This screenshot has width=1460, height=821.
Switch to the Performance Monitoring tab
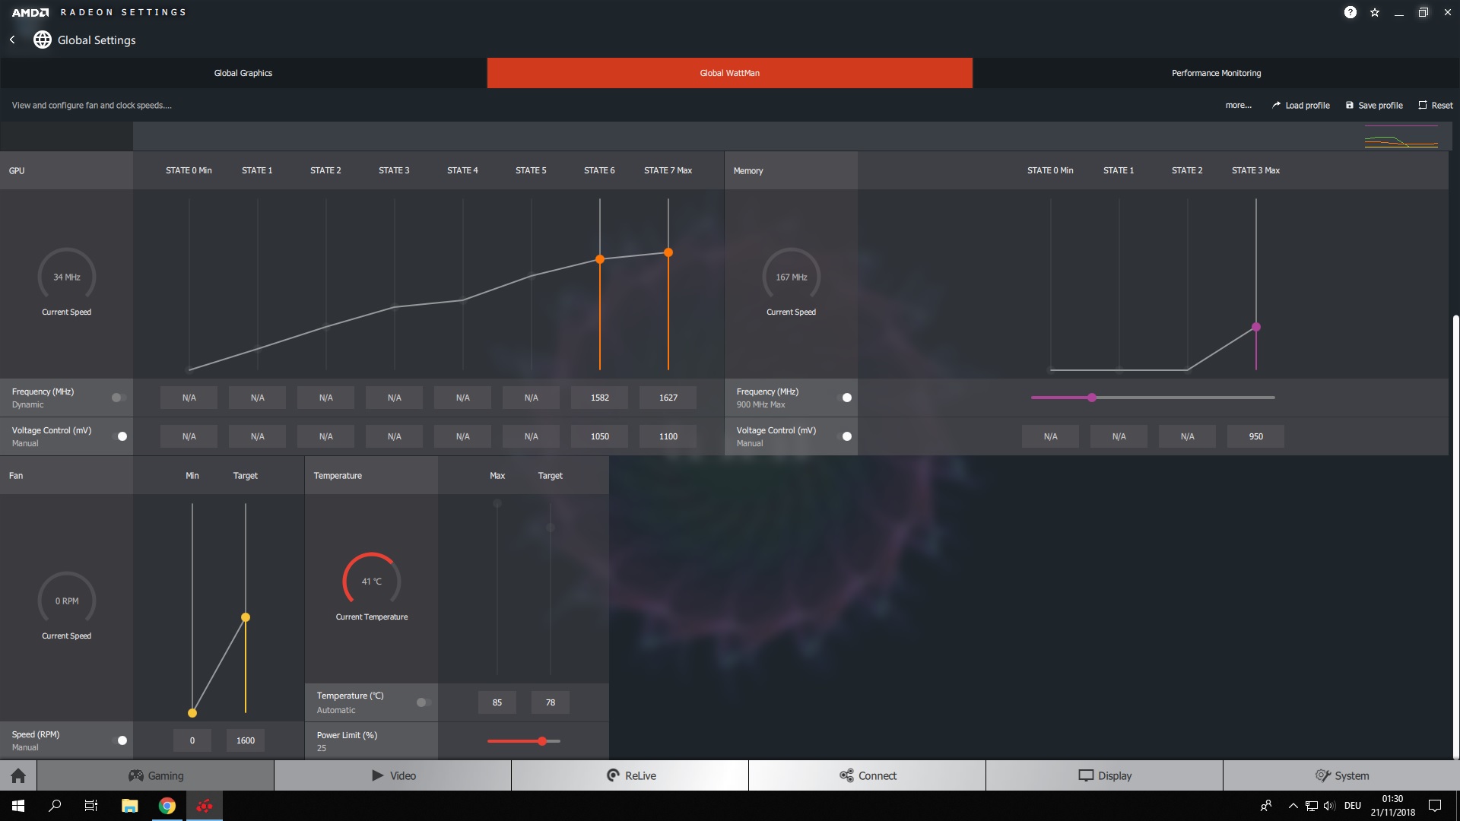point(1216,73)
